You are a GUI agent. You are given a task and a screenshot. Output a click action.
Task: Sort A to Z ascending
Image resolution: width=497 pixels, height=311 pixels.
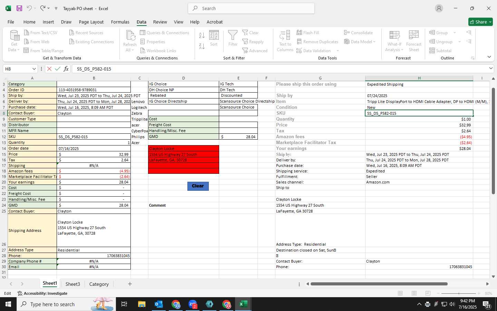[202, 35]
